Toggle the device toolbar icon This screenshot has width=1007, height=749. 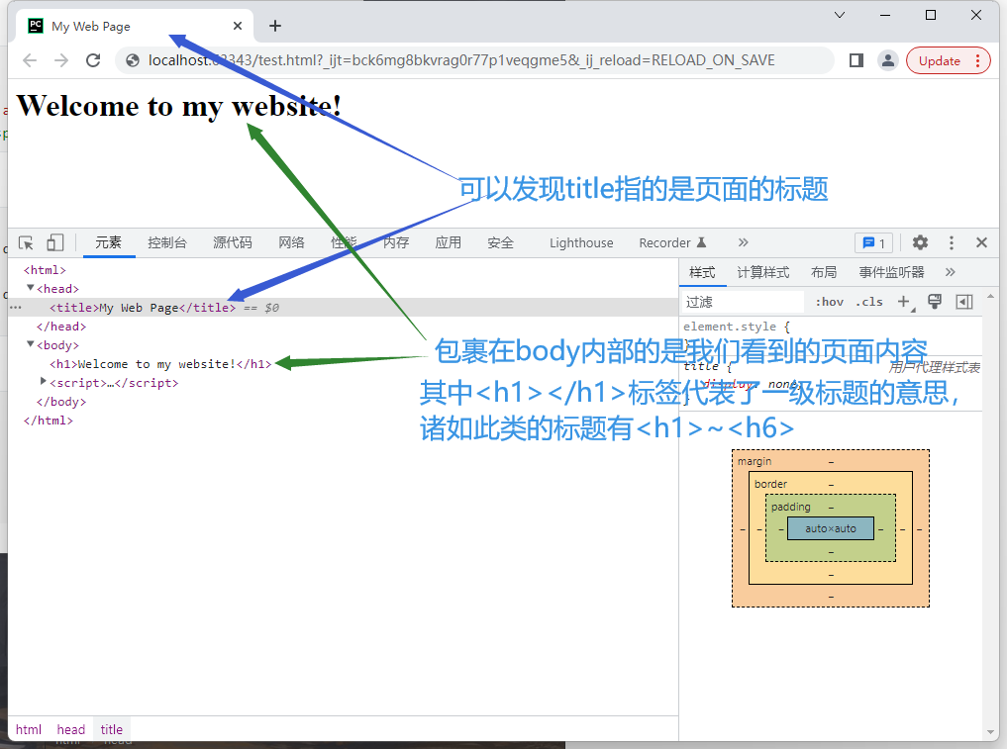[55, 242]
